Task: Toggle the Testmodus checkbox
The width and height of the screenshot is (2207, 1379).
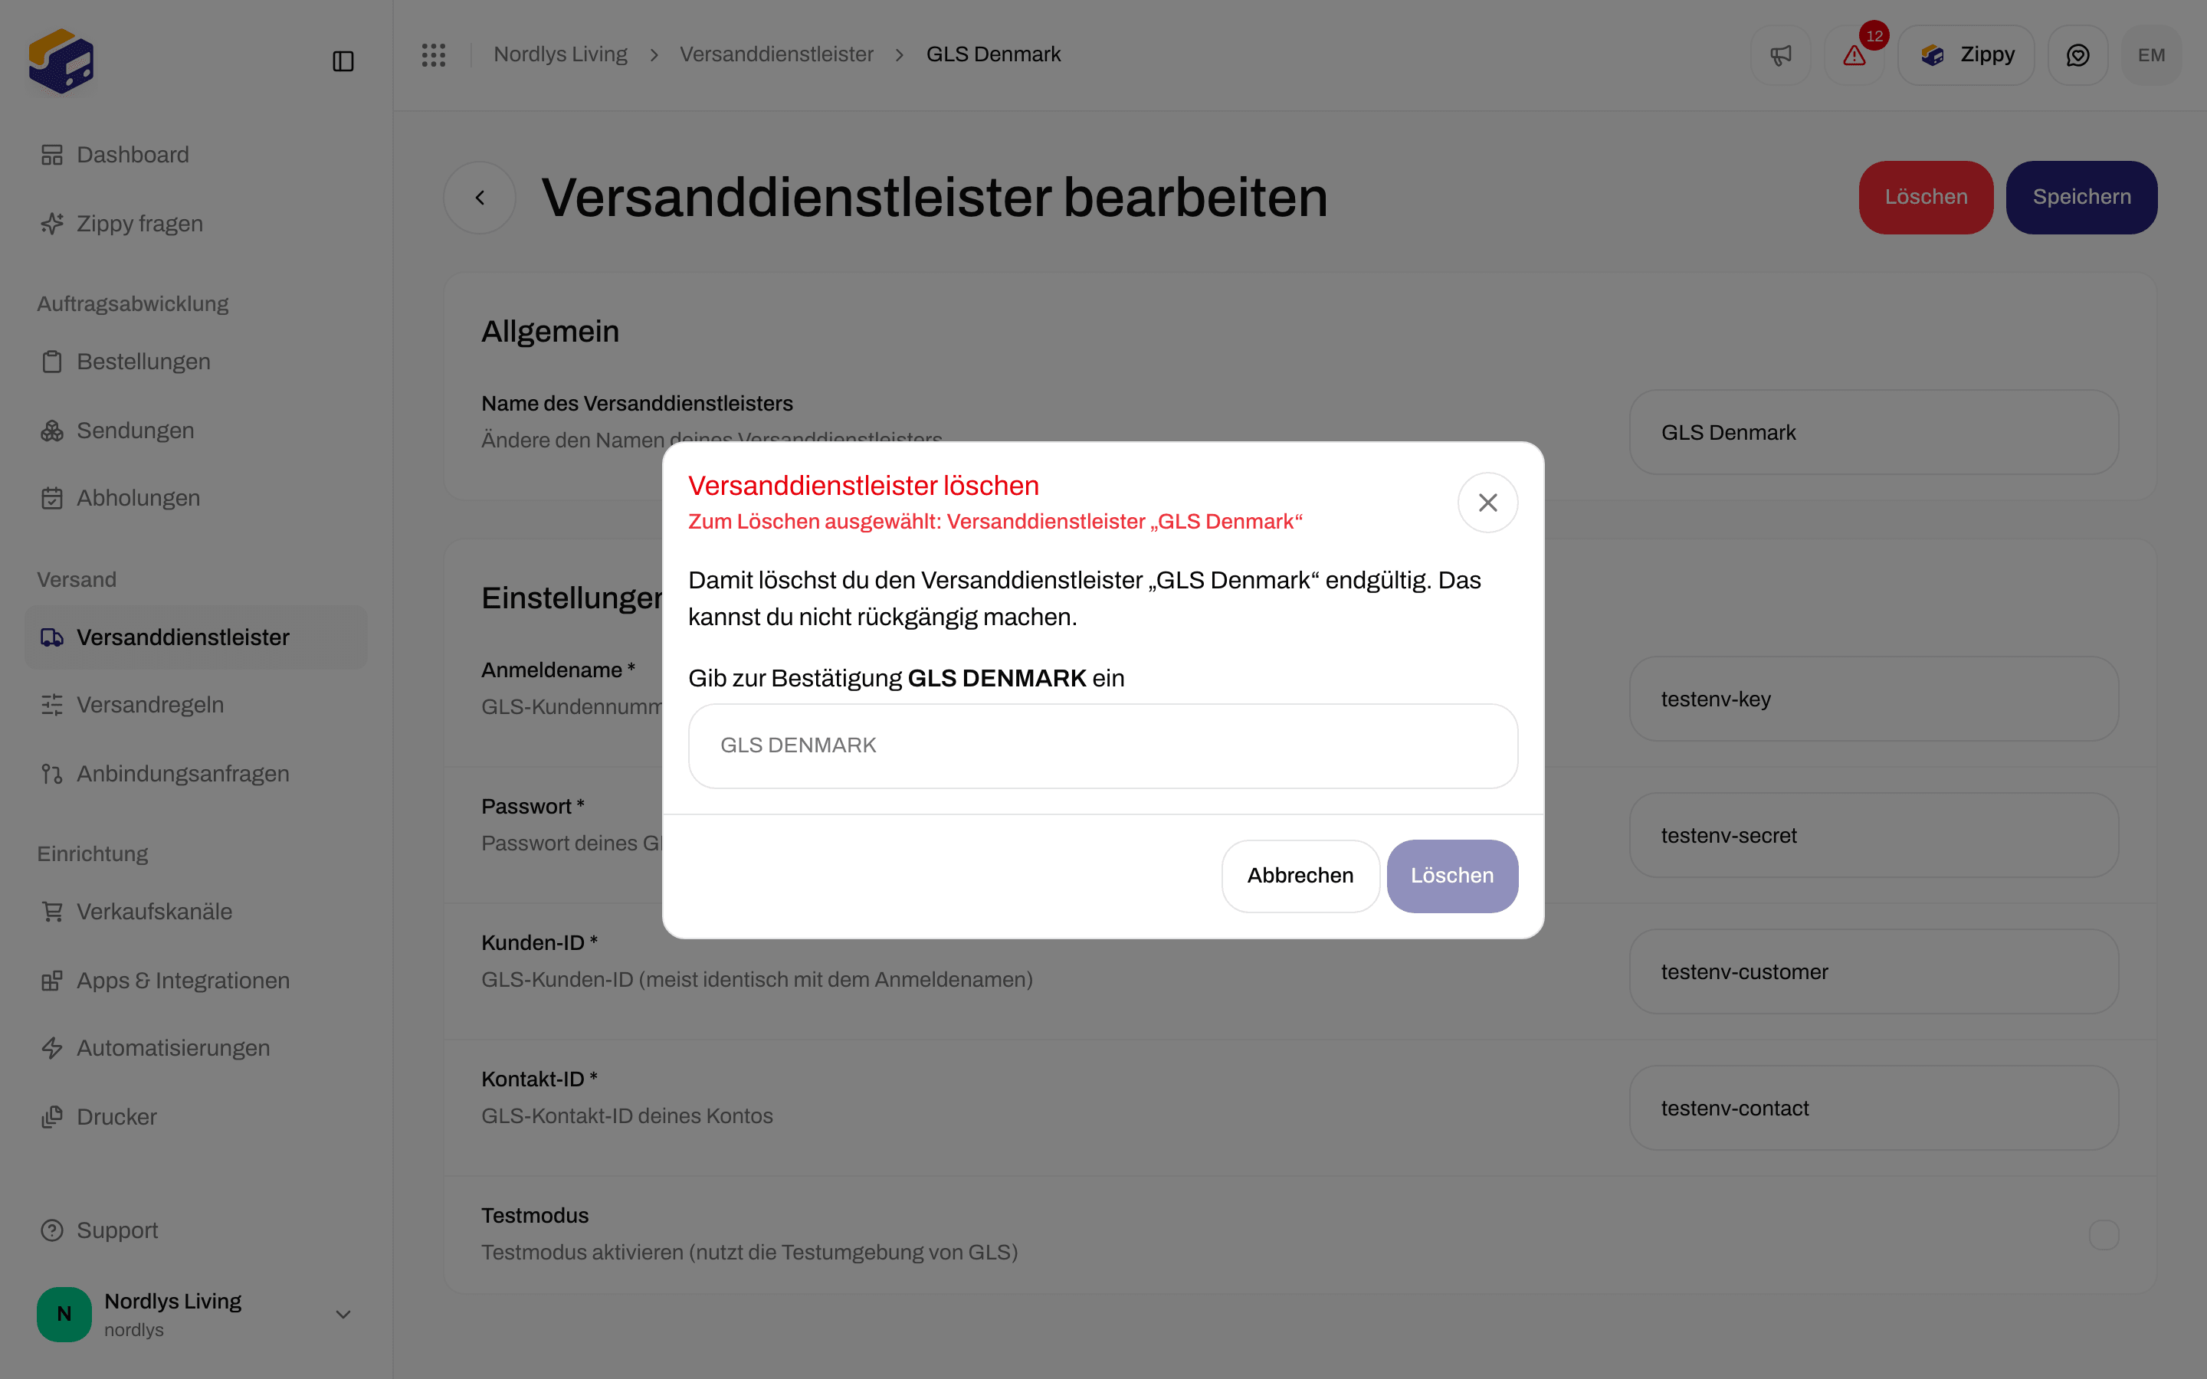Action: point(2103,1235)
